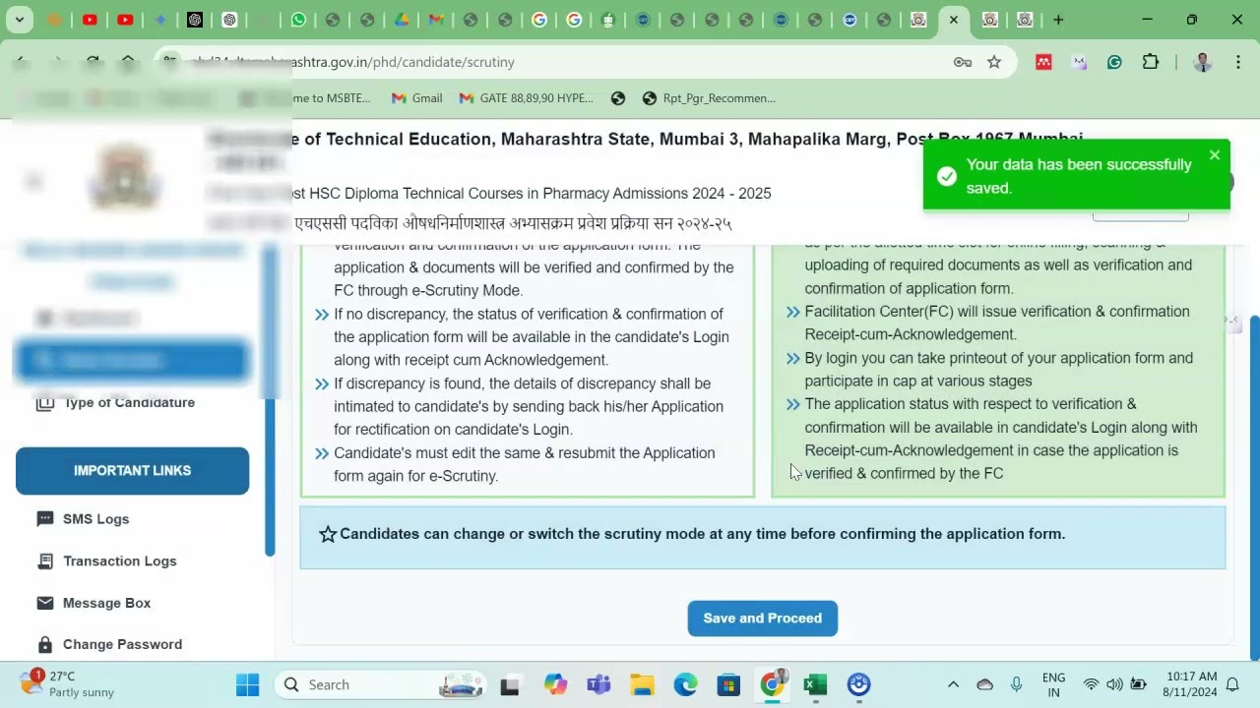Close the current active browser tab

(953, 20)
